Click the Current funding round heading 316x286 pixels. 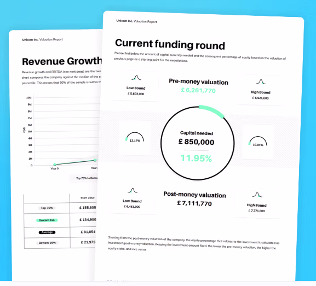coord(170,44)
